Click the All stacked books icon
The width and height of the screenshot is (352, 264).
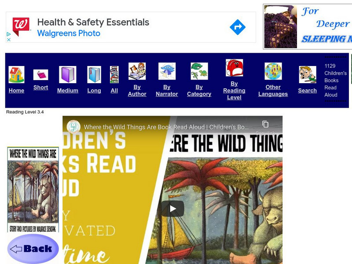[114, 74]
